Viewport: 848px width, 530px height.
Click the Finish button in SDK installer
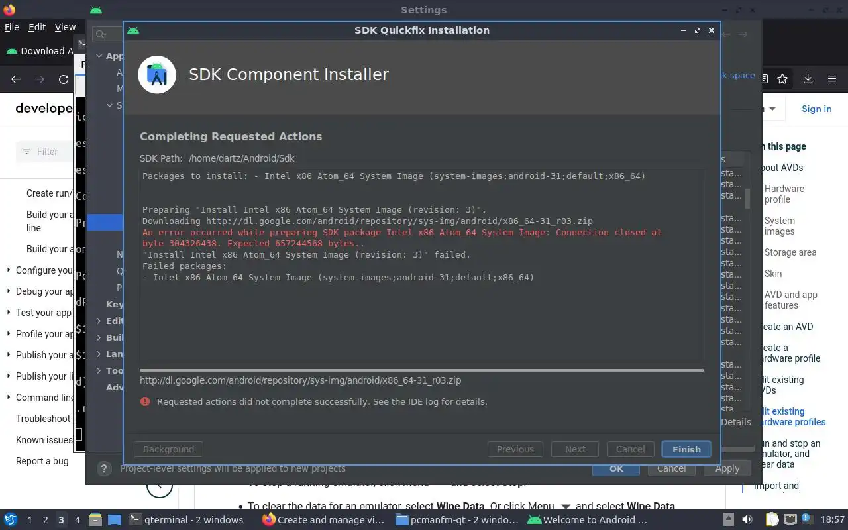(686, 449)
